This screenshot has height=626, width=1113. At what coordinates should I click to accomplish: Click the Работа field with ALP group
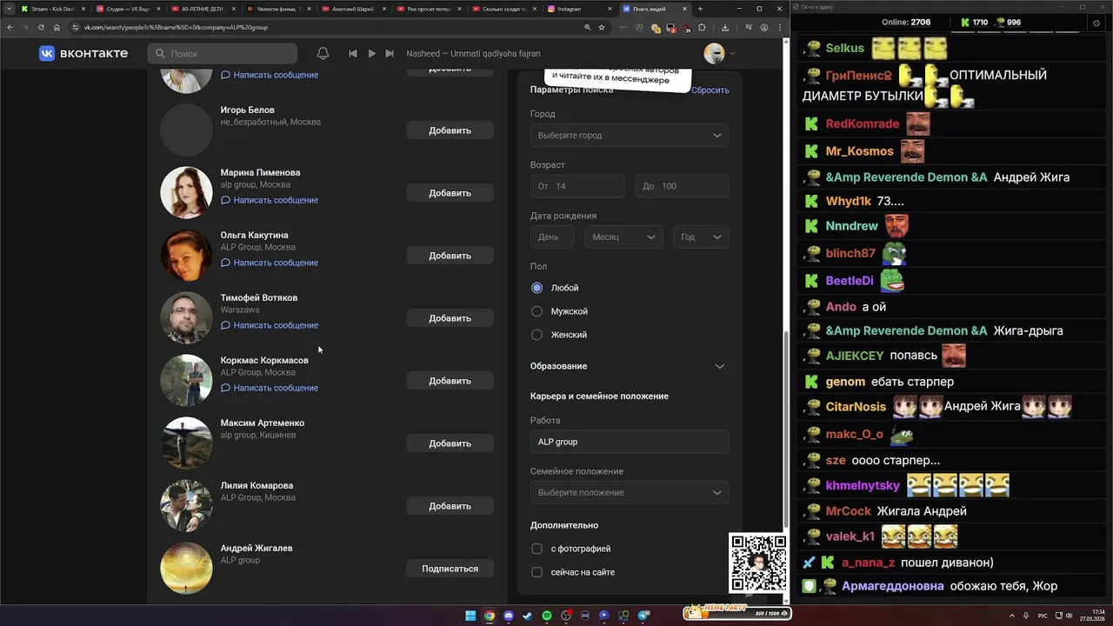click(x=630, y=442)
